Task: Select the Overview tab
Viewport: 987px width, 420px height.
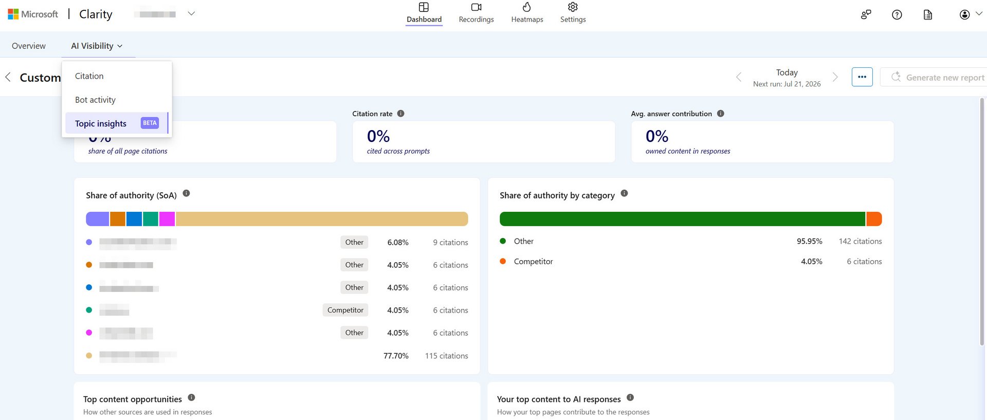Action: (29, 46)
